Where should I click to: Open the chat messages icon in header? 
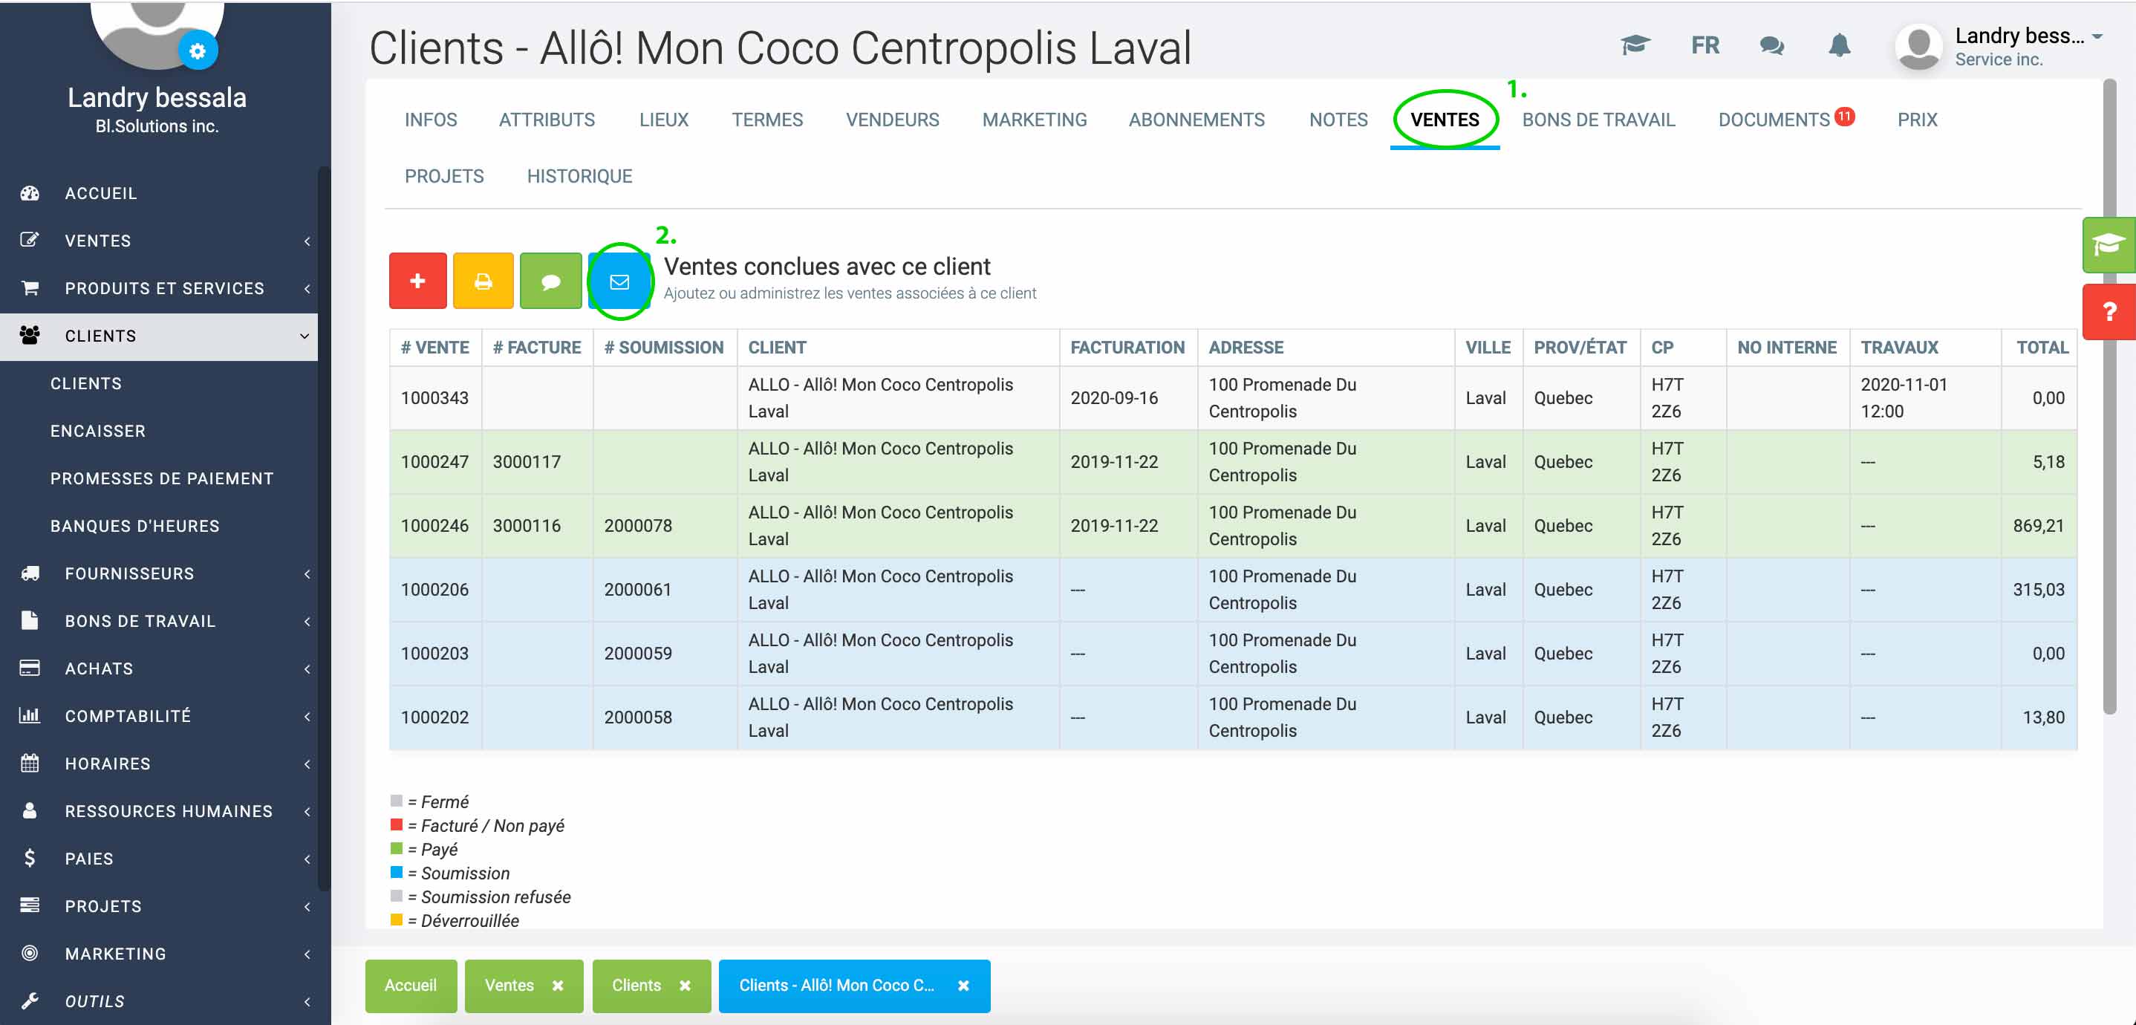[1771, 45]
